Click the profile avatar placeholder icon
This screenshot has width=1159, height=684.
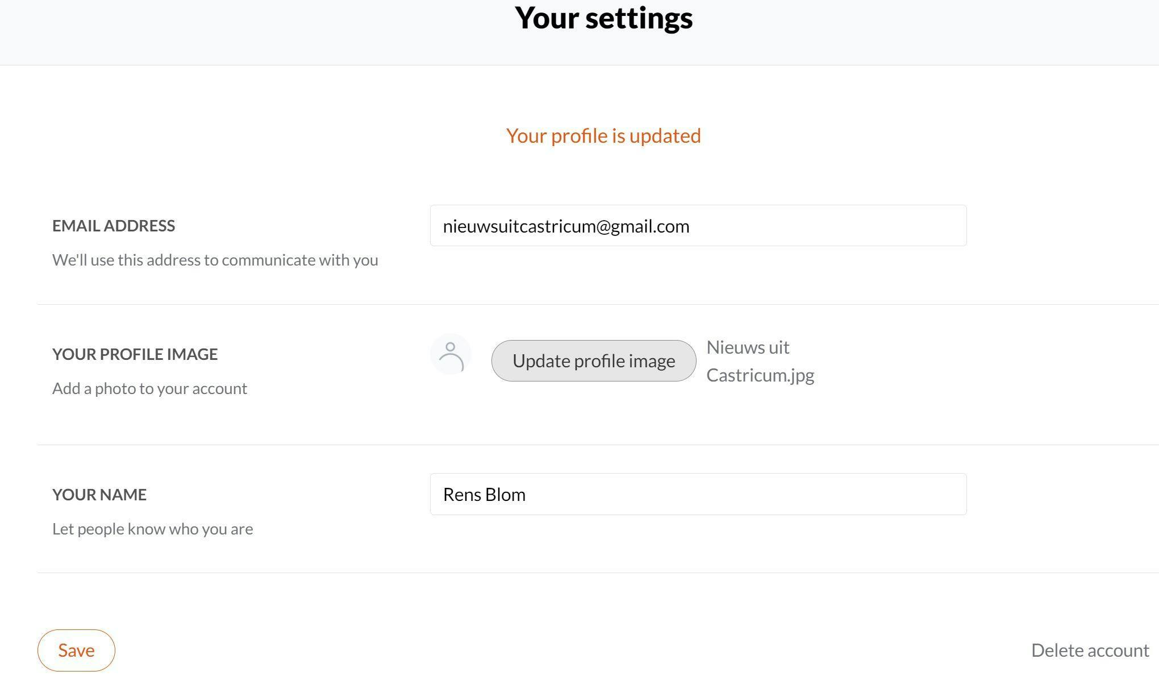pos(451,355)
